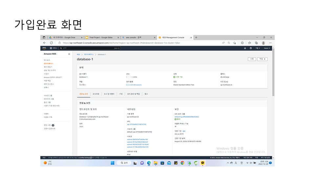Open 옵션 그룹 in sidebar
This screenshot has width=315, height=177.
point(47,102)
